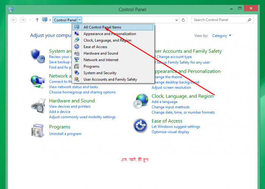Click Adjust screen resolution link

171,87
